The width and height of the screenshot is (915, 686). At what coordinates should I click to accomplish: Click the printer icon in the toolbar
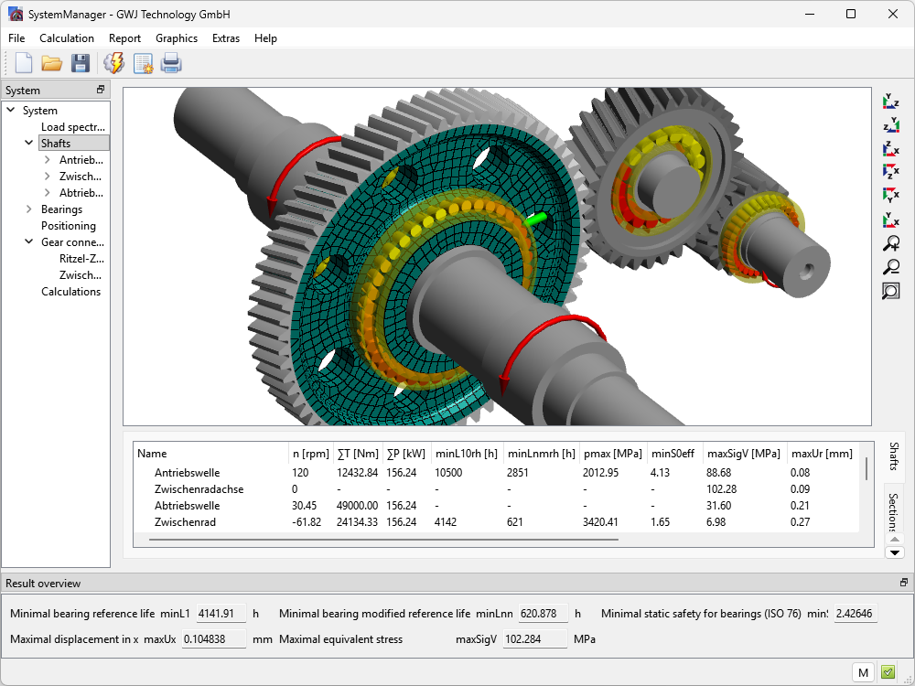[171, 63]
